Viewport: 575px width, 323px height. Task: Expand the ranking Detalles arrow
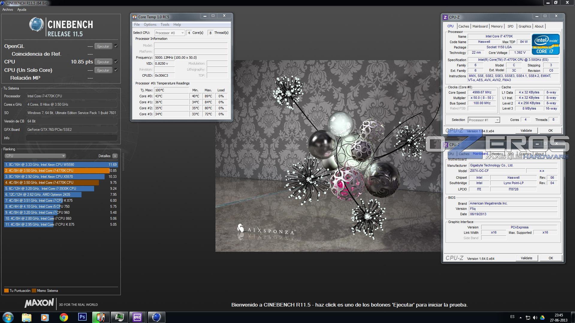[115, 156]
